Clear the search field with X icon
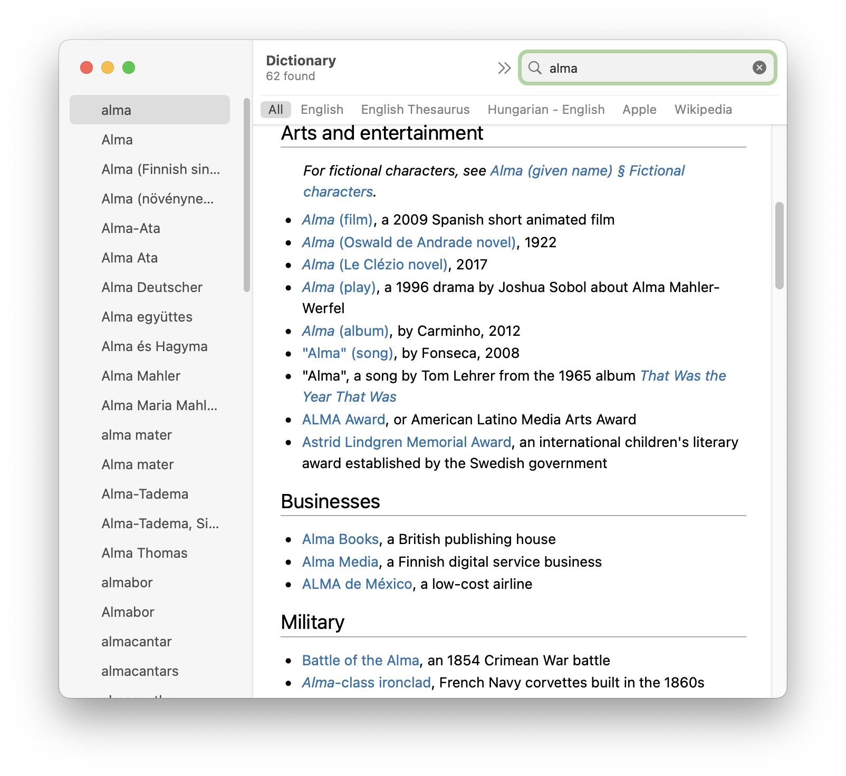The width and height of the screenshot is (846, 776). tap(759, 67)
